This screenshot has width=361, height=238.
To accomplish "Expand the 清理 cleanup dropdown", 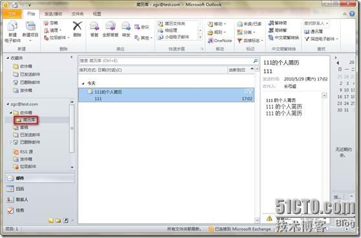I will click(60, 30).
